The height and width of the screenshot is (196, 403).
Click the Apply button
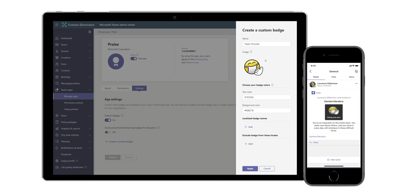(x=250, y=169)
